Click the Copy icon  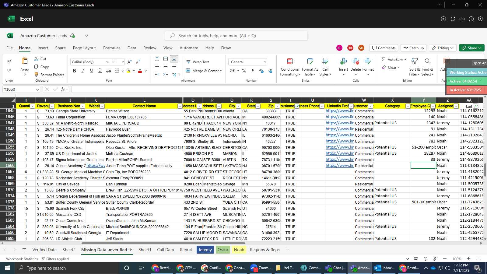click(36, 67)
